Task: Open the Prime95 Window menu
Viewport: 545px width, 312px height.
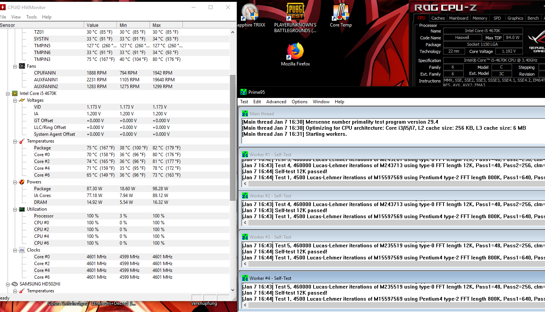Action: coord(321,102)
